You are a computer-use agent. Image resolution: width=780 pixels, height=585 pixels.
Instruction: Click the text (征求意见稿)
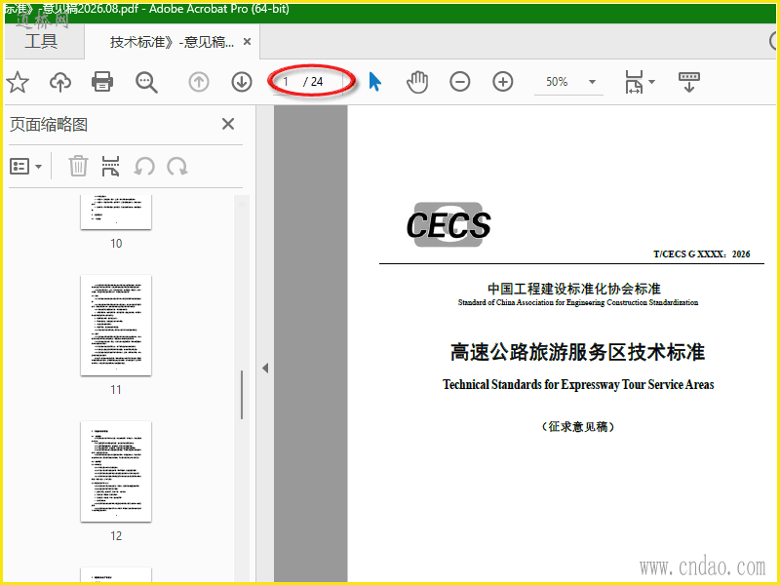(x=577, y=427)
